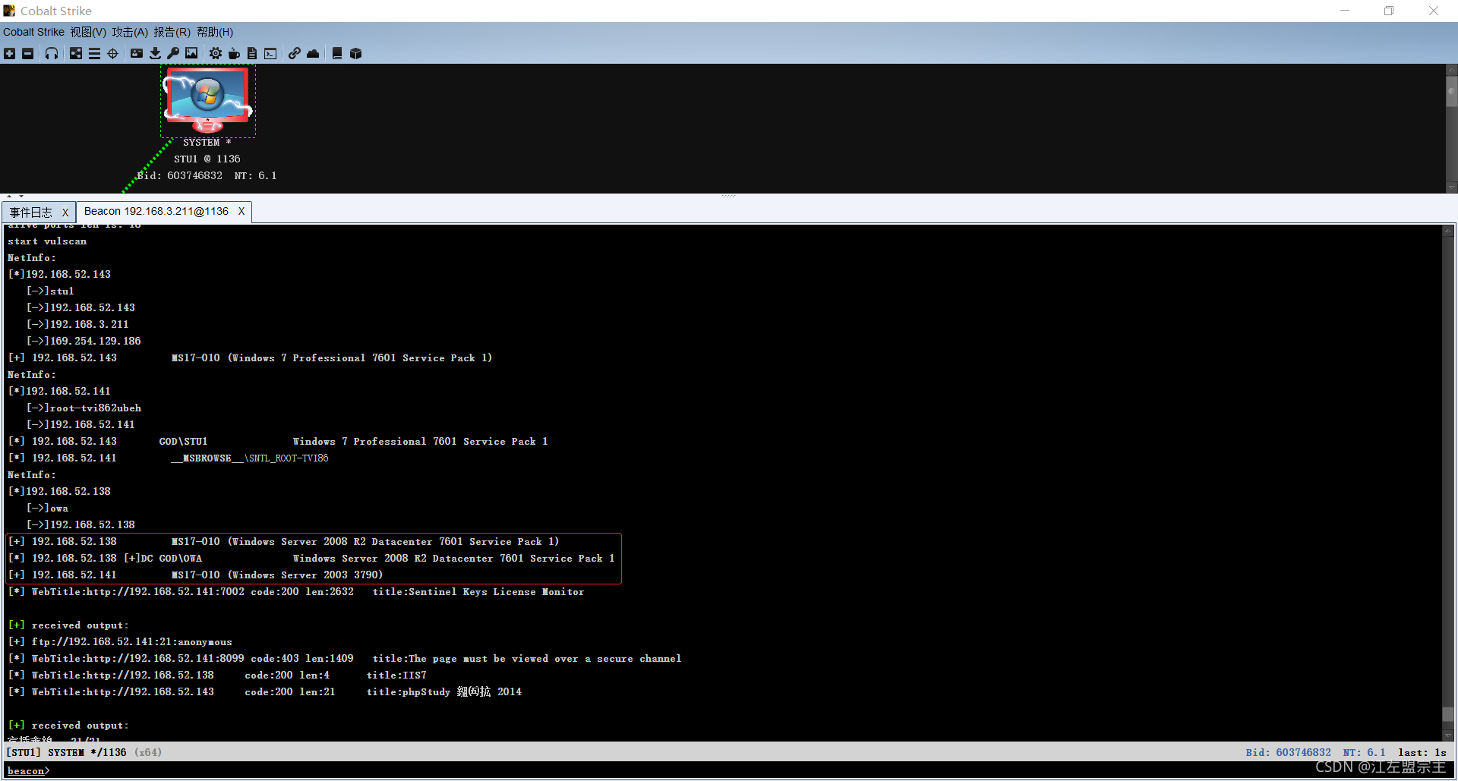Open downloaded files (download arrow icon)
Screen dimensions: 1458x781
(x=155, y=53)
